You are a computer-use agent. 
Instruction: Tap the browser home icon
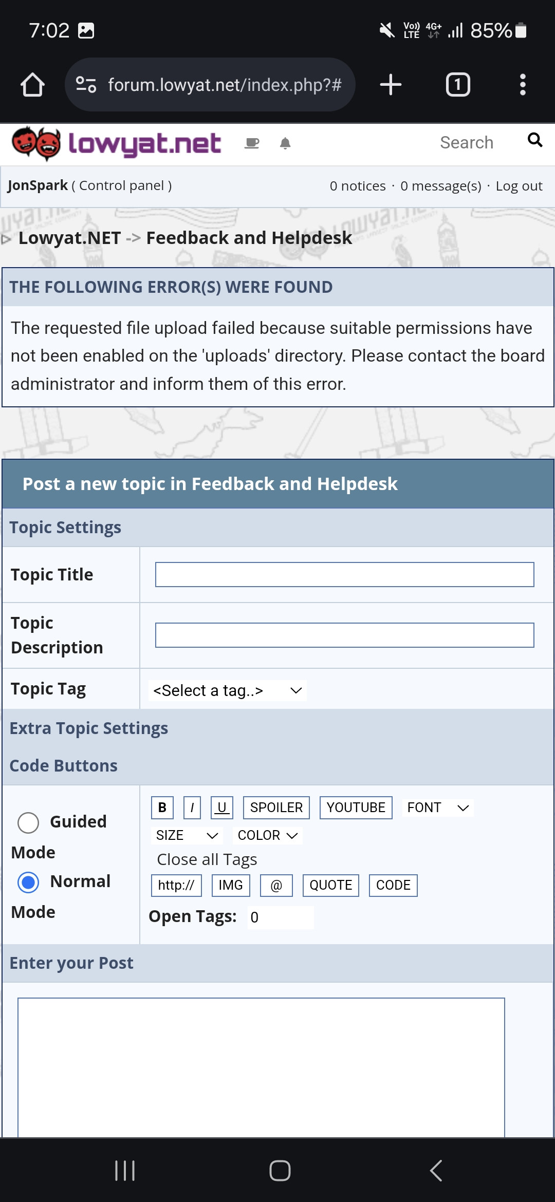point(32,85)
